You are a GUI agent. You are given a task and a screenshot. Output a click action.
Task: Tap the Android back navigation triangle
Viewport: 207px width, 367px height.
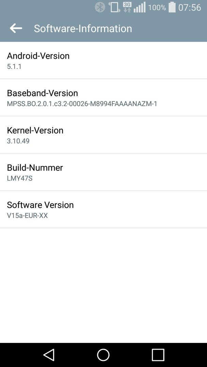[49, 354]
